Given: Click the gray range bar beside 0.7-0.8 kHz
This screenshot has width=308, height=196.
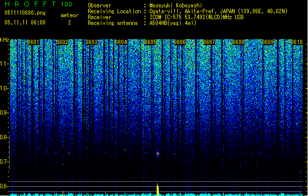Looking at the screenshot, I should click(9, 152).
